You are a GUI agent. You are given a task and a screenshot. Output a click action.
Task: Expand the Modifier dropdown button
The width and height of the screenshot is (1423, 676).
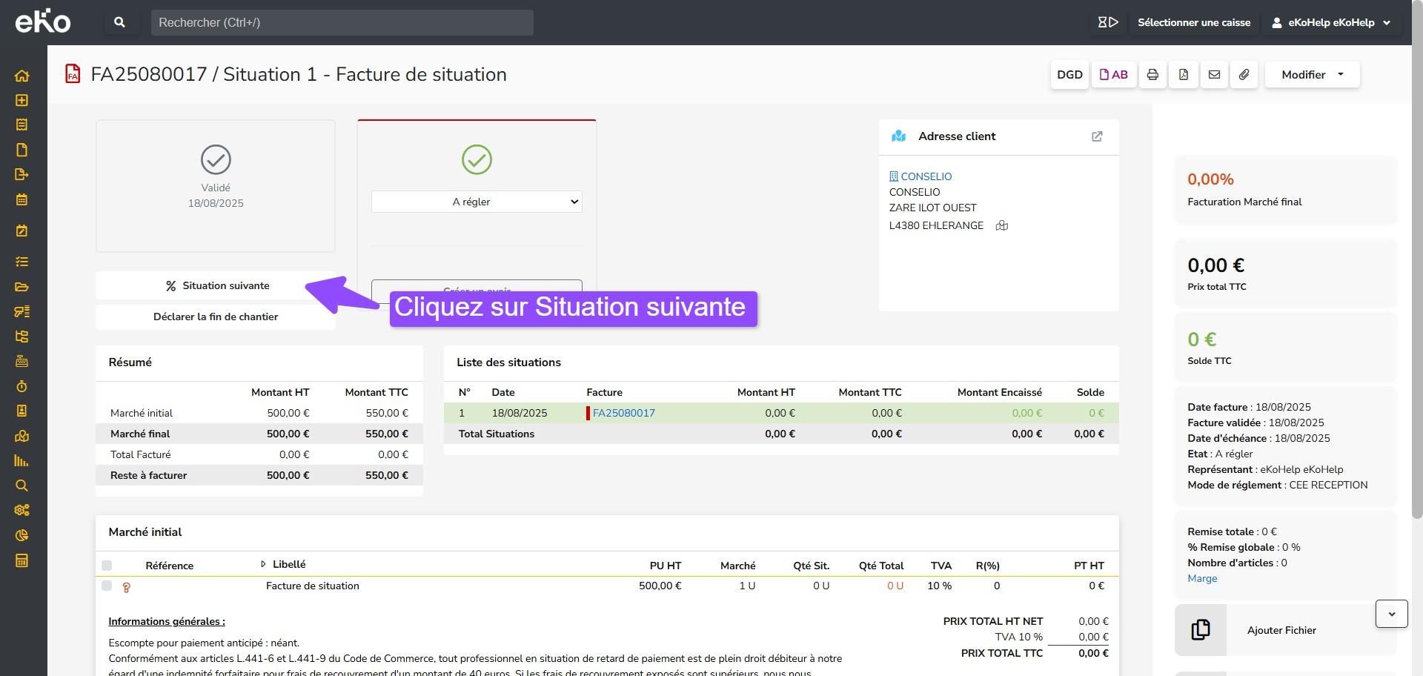coord(1312,75)
